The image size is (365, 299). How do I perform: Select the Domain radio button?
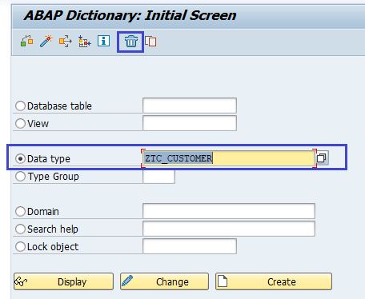20,211
